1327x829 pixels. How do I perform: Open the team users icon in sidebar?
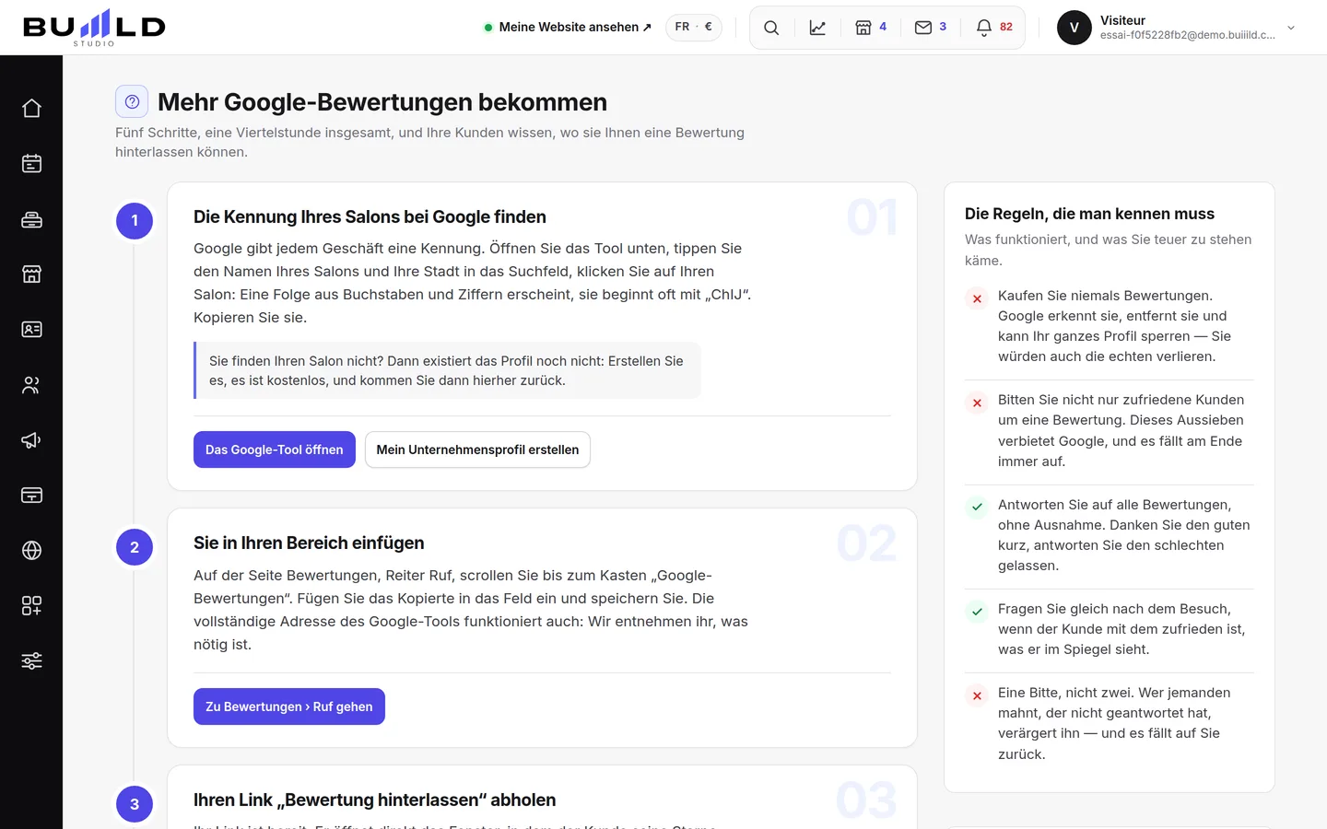tap(31, 385)
